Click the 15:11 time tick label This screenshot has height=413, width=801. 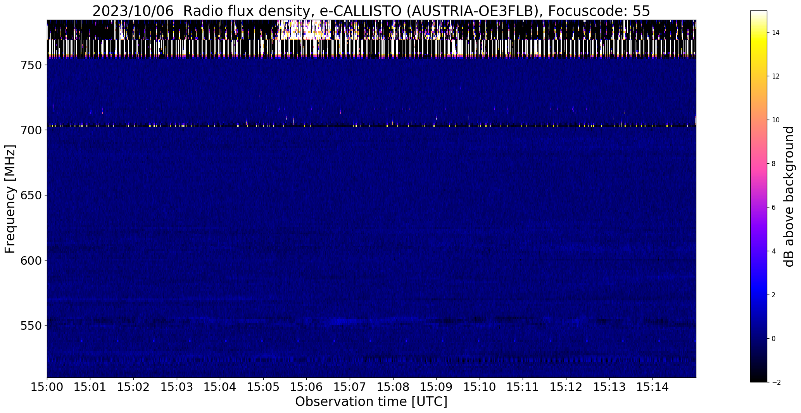pos(523,387)
